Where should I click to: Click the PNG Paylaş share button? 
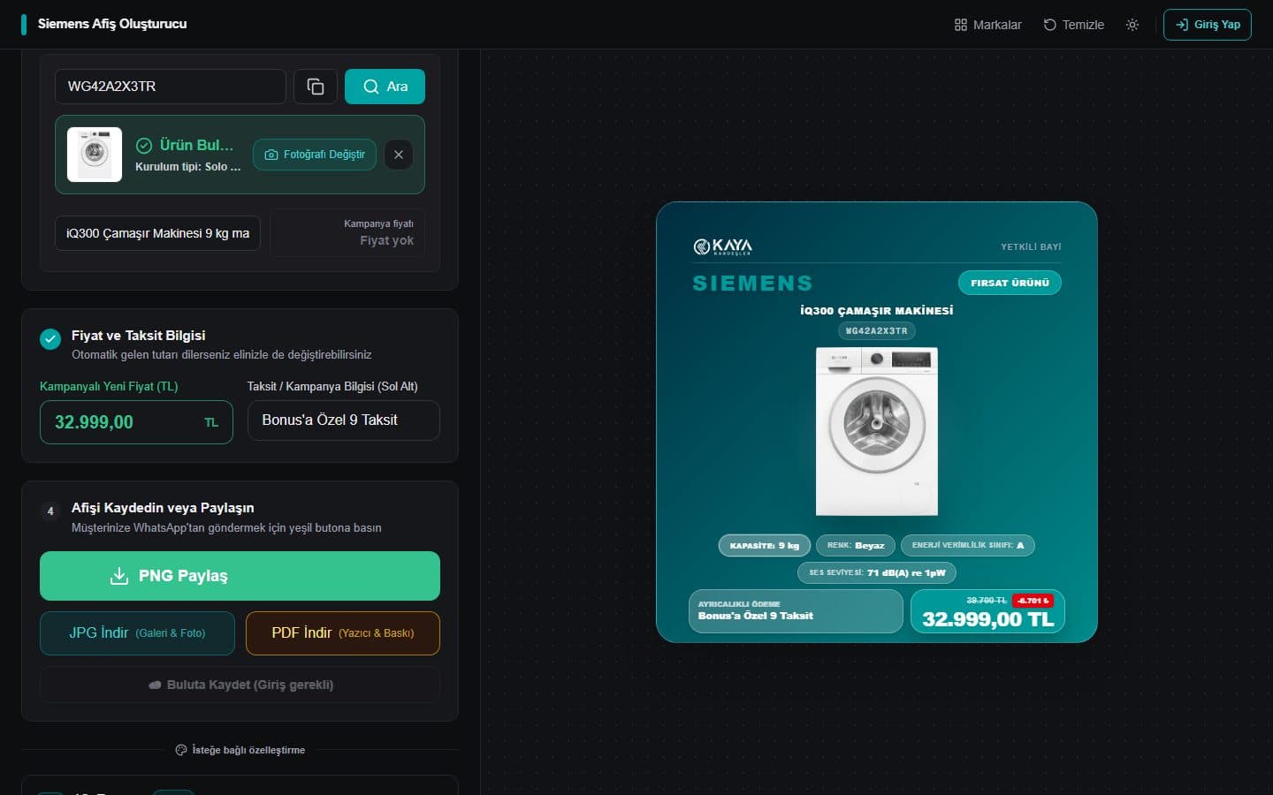coord(240,576)
